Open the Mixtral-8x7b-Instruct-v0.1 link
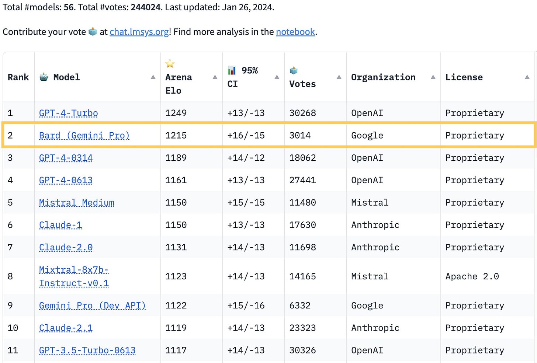The height and width of the screenshot is (363, 537). click(74, 276)
